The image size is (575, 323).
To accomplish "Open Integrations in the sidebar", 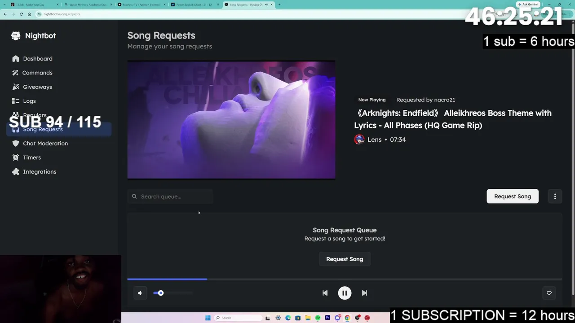I will [x=40, y=172].
